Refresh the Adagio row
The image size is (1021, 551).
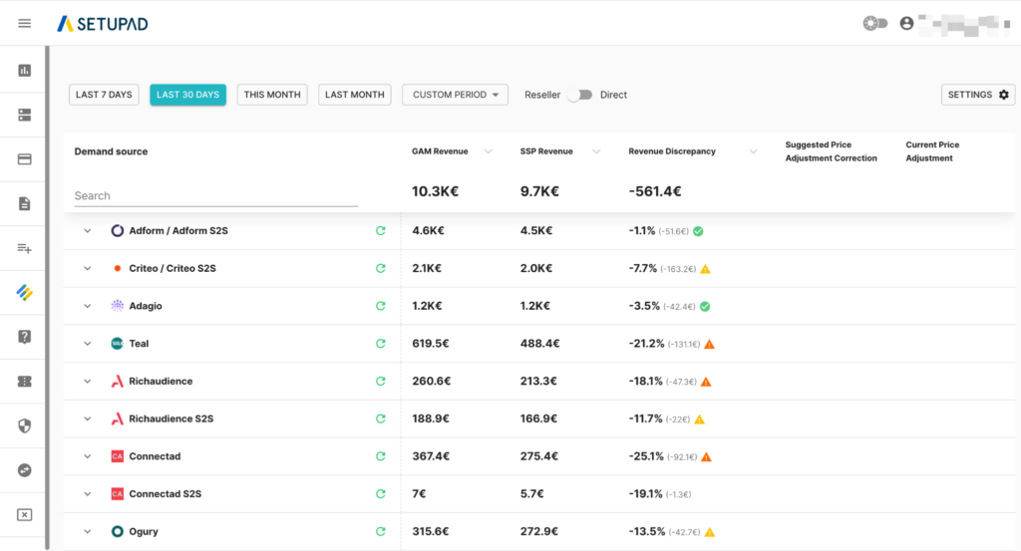click(380, 306)
